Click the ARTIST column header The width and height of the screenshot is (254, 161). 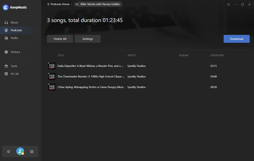[131, 55]
